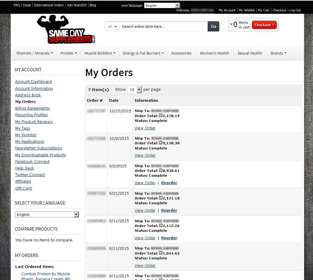Image resolution: width=313 pixels, height=280 pixels.
Task: View Order for the 10/15/2015 order
Action: [x=145, y=128]
